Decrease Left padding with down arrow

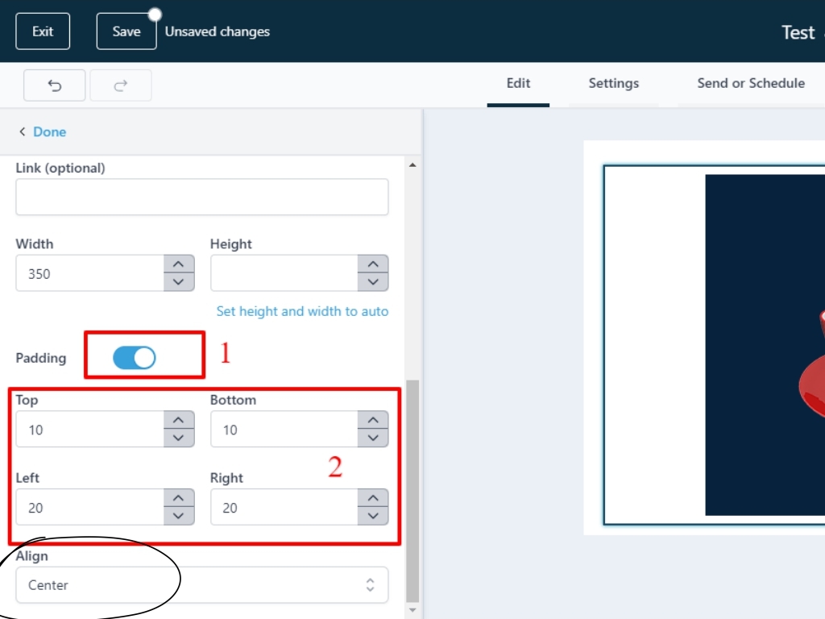[179, 516]
